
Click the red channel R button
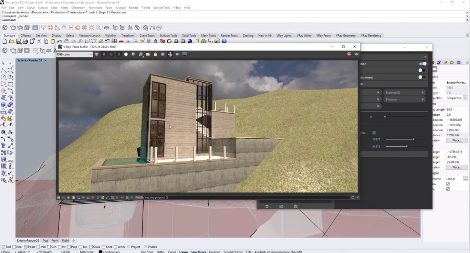(104, 54)
